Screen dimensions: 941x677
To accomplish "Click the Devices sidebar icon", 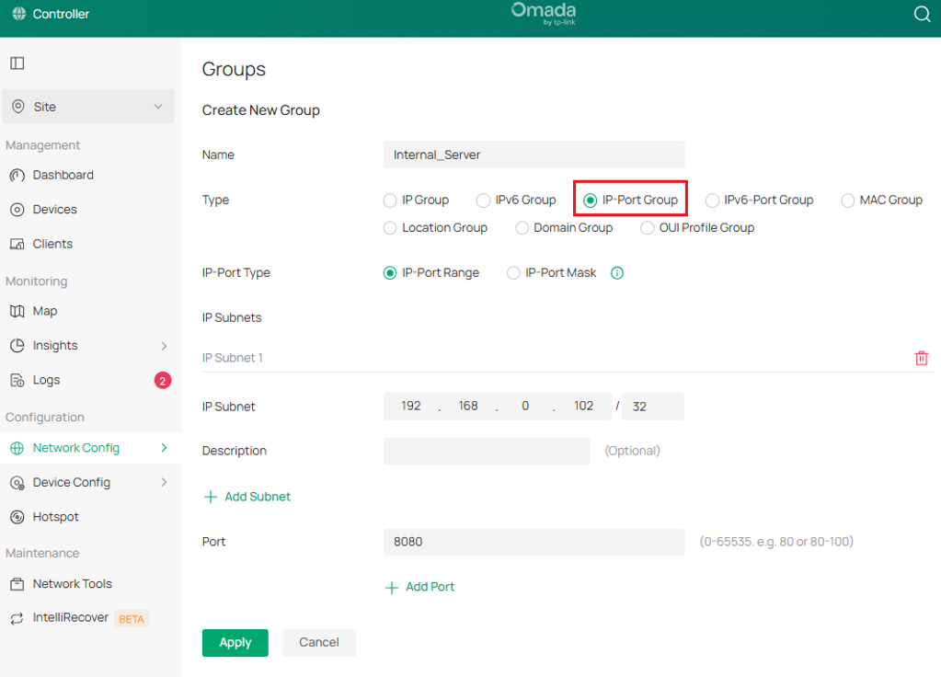I will pyautogui.click(x=17, y=210).
